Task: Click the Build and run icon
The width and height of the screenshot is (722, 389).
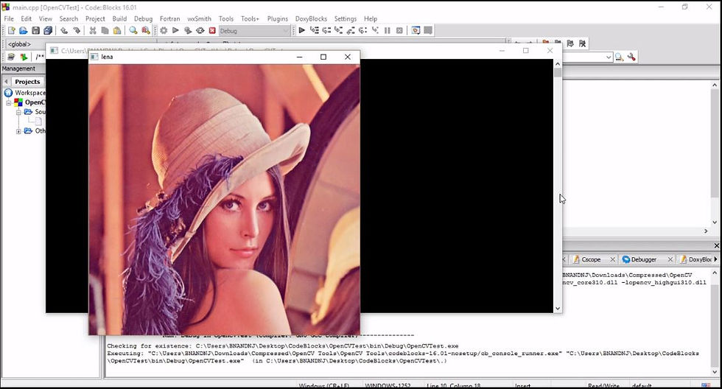Action: 188,30
